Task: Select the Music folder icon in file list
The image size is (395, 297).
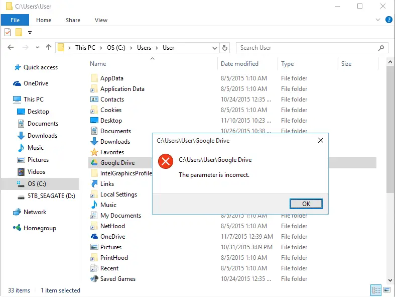Action: click(94, 205)
